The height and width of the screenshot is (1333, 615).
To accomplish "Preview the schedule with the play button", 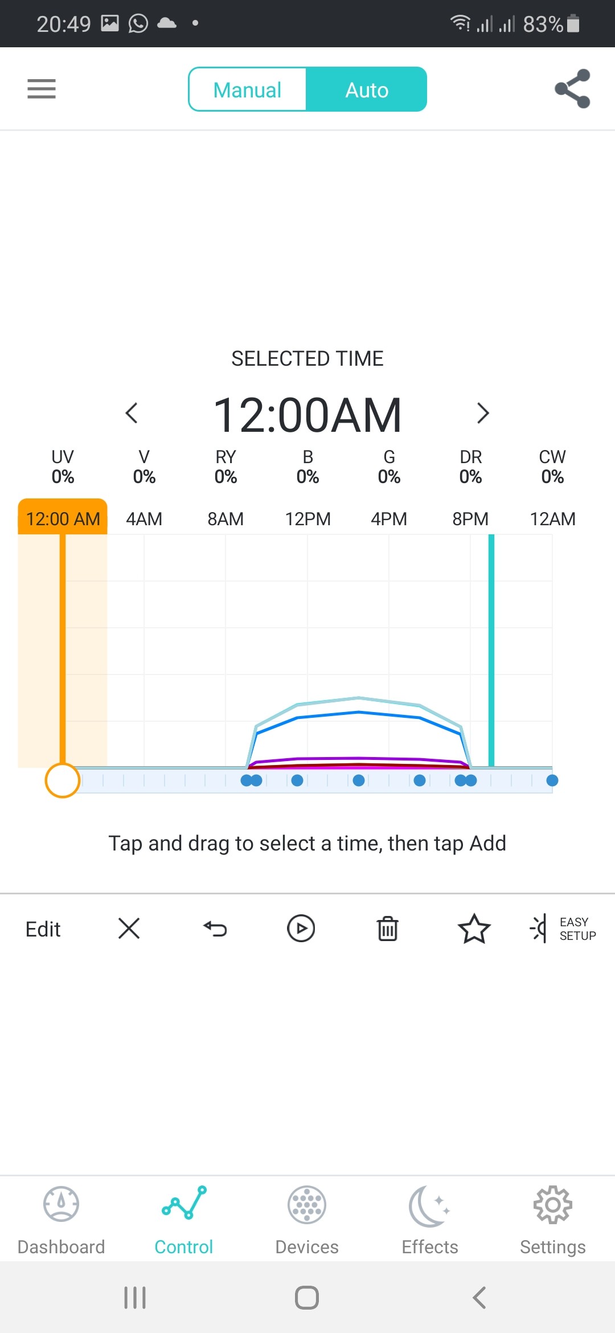I will 301,928.
